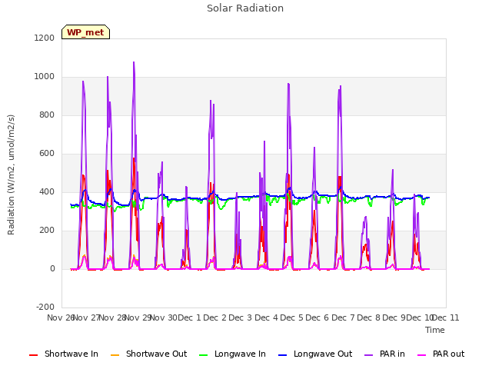Select the Longwave Out legend entry
Viewport: 492px width, 369px height.
pos(315,354)
